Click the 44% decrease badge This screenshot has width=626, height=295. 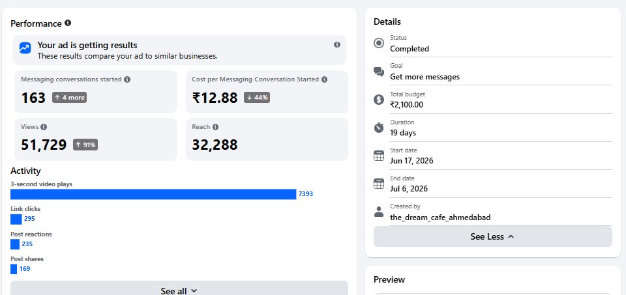pos(257,97)
